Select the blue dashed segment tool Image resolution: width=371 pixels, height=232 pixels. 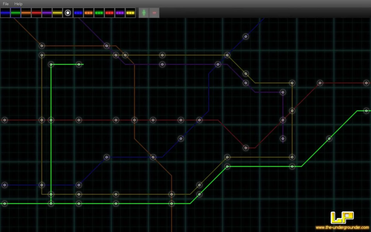coord(78,13)
